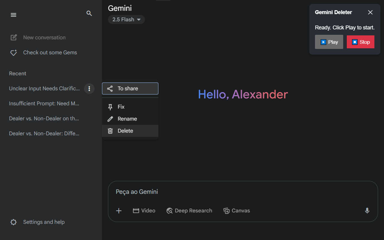The height and width of the screenshot is (240, 384).
Task: Click the Video clapperboard icon
Action: pos(136,211)
